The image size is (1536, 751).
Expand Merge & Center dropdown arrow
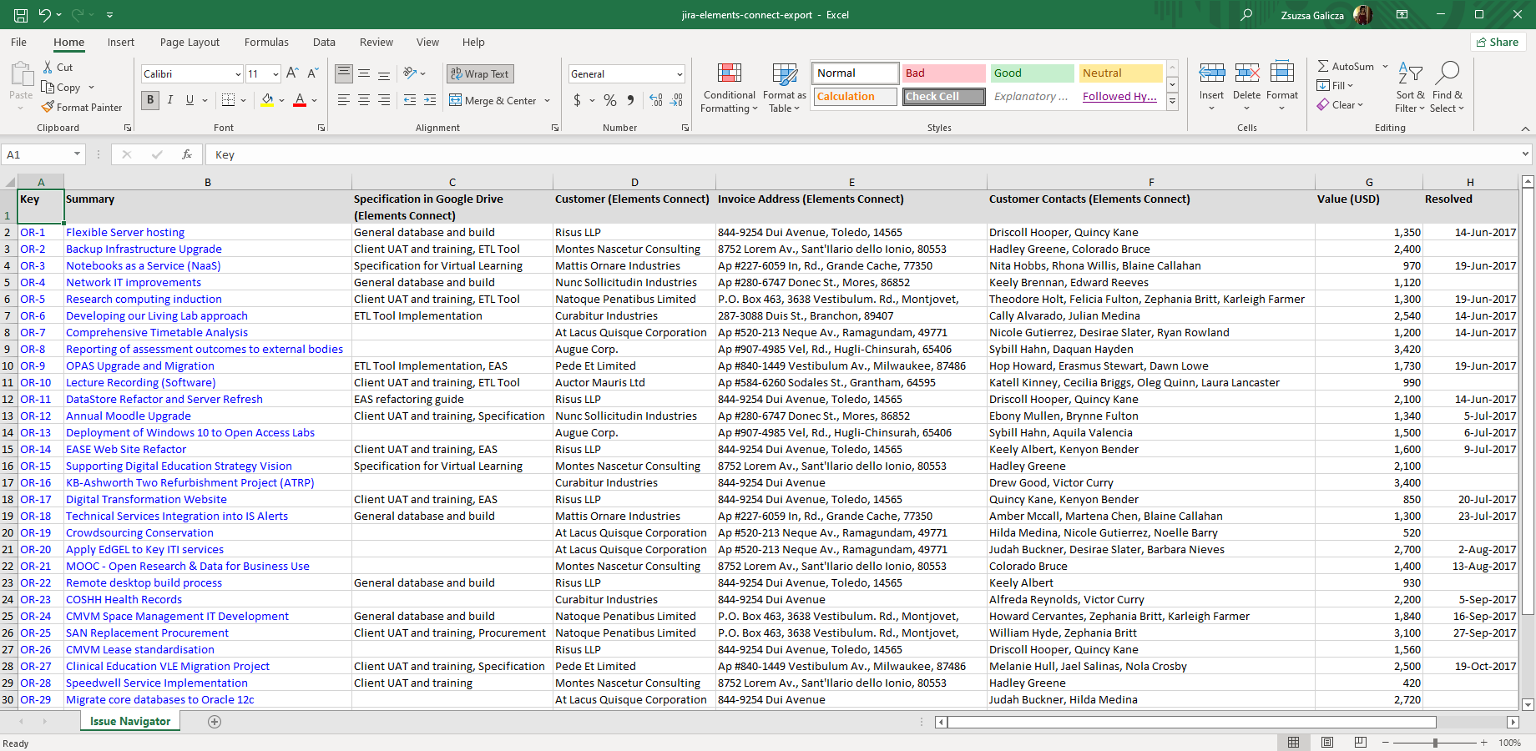[x=548, y=100]
